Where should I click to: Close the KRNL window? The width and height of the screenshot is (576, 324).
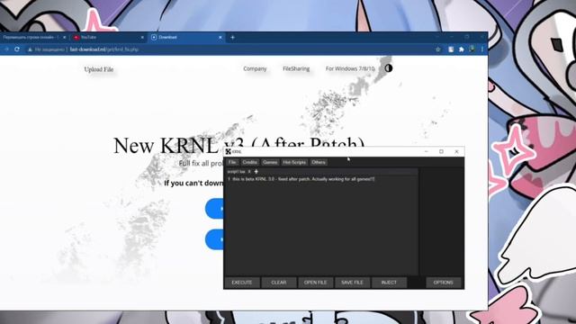pyautogui.click(x=456, y=151)
